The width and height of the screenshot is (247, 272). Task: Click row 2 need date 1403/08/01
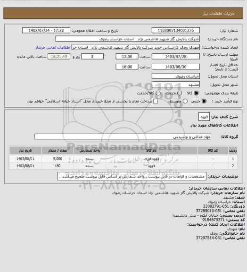click(25, 166)
